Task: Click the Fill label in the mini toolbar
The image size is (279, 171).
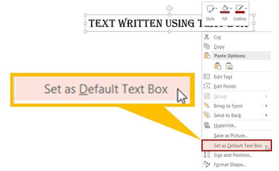Action: (225, 19)
